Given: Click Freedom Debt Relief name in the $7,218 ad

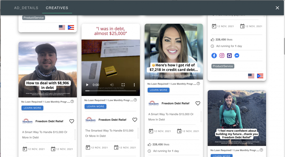Looking at the screenshot, I should pos(175,103).
